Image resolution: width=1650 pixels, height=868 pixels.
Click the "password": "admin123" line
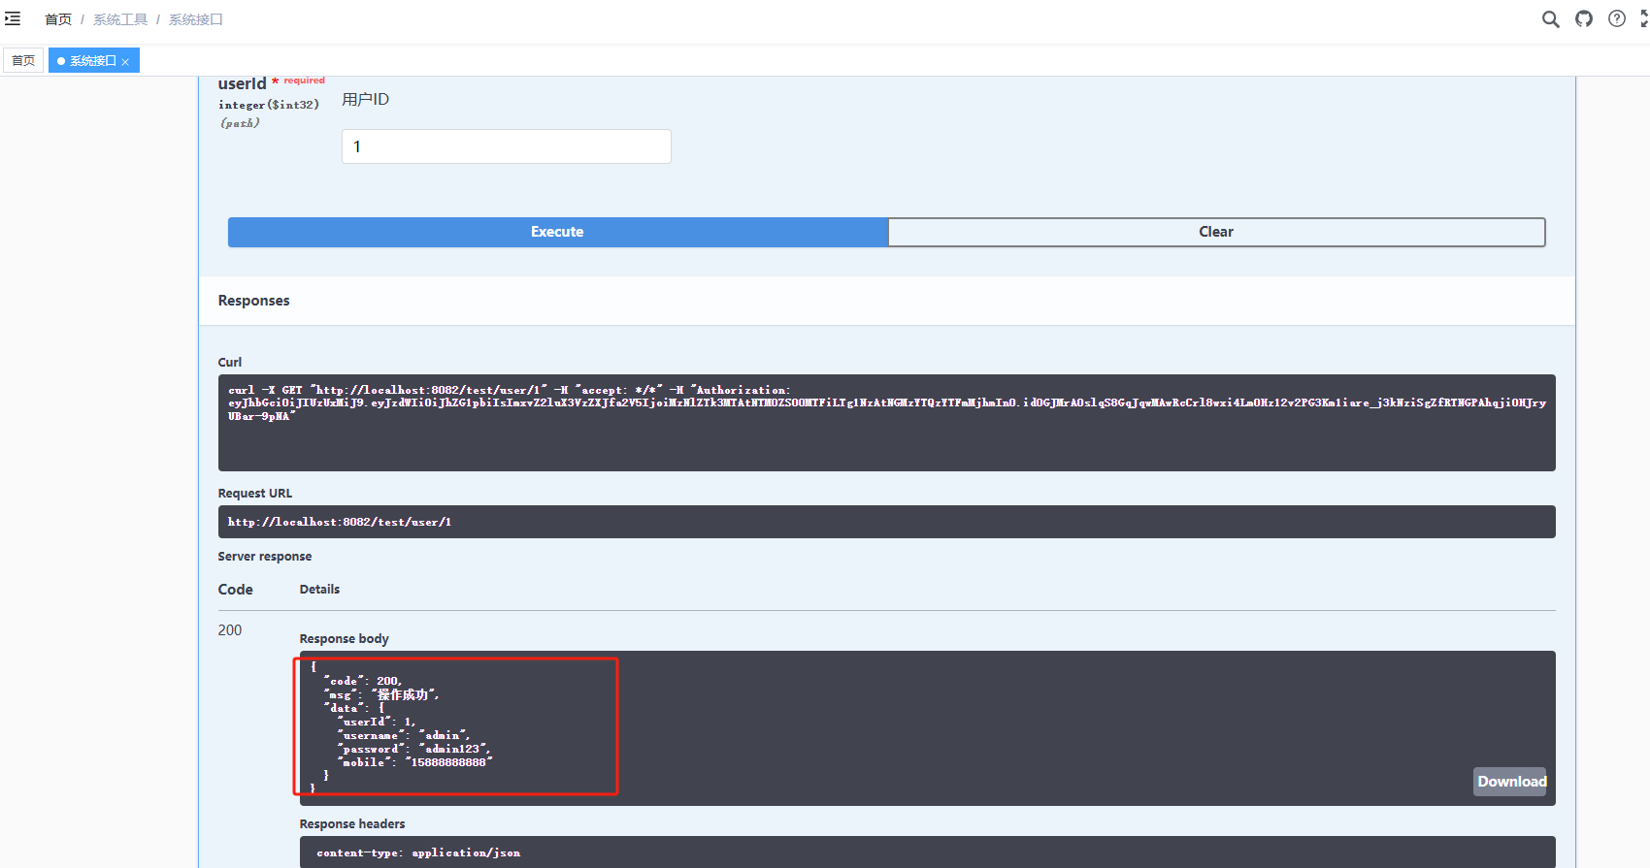tap(414, 749)
